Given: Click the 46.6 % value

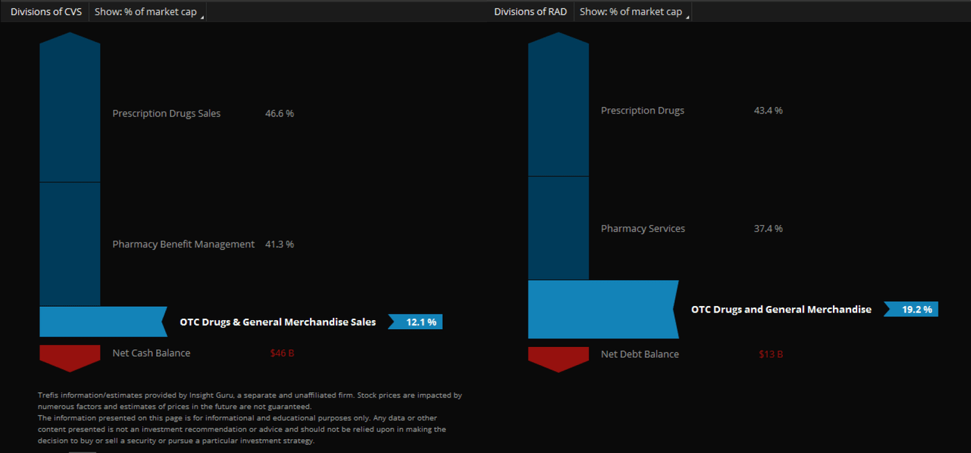Looking at the screenshot, I should pos(280,114).
